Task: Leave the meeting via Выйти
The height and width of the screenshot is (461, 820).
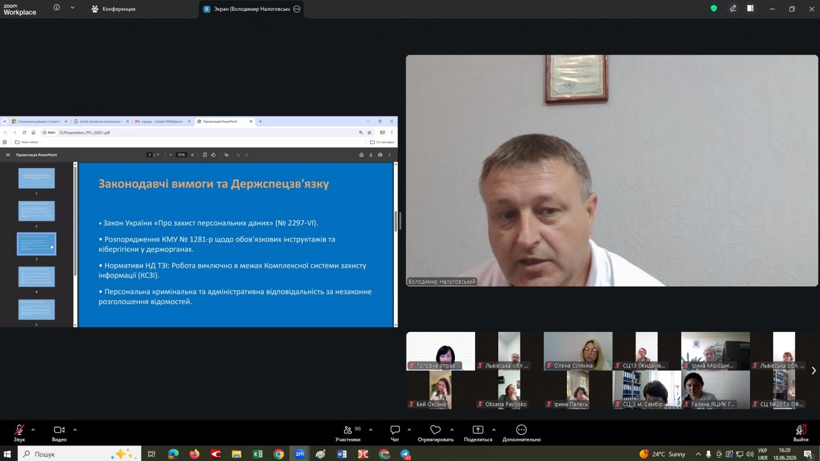Action: click(801, 433)
